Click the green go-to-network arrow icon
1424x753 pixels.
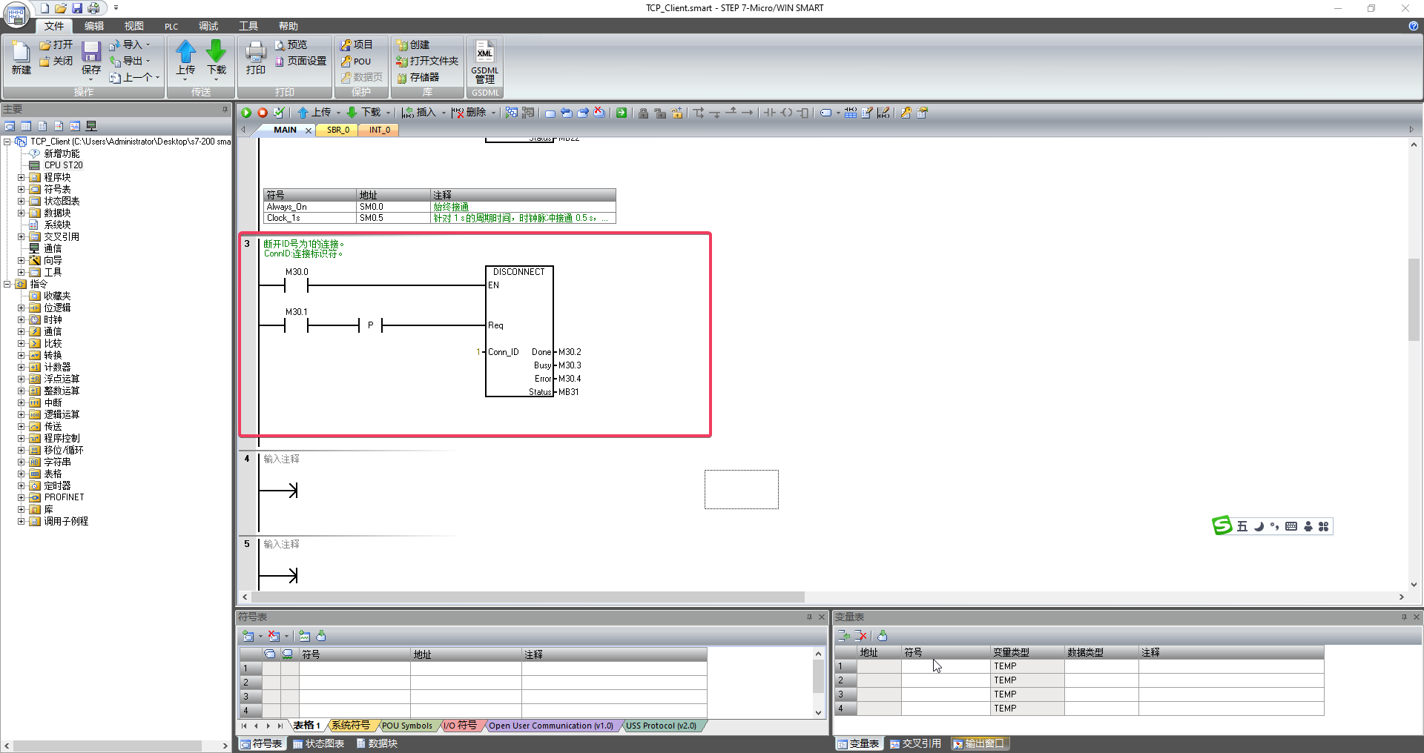622,113
